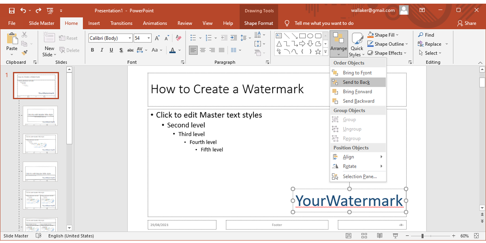Click Tell me what you want to do

tap(319, 23)
